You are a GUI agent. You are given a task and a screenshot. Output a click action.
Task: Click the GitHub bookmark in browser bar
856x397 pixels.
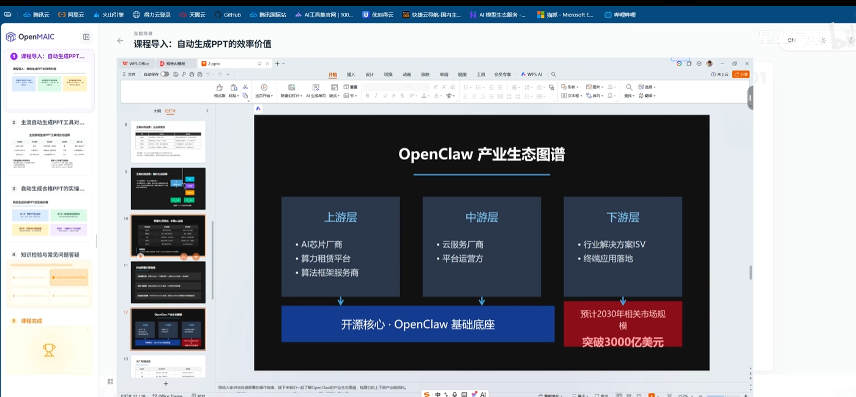[x=227, y=15]
